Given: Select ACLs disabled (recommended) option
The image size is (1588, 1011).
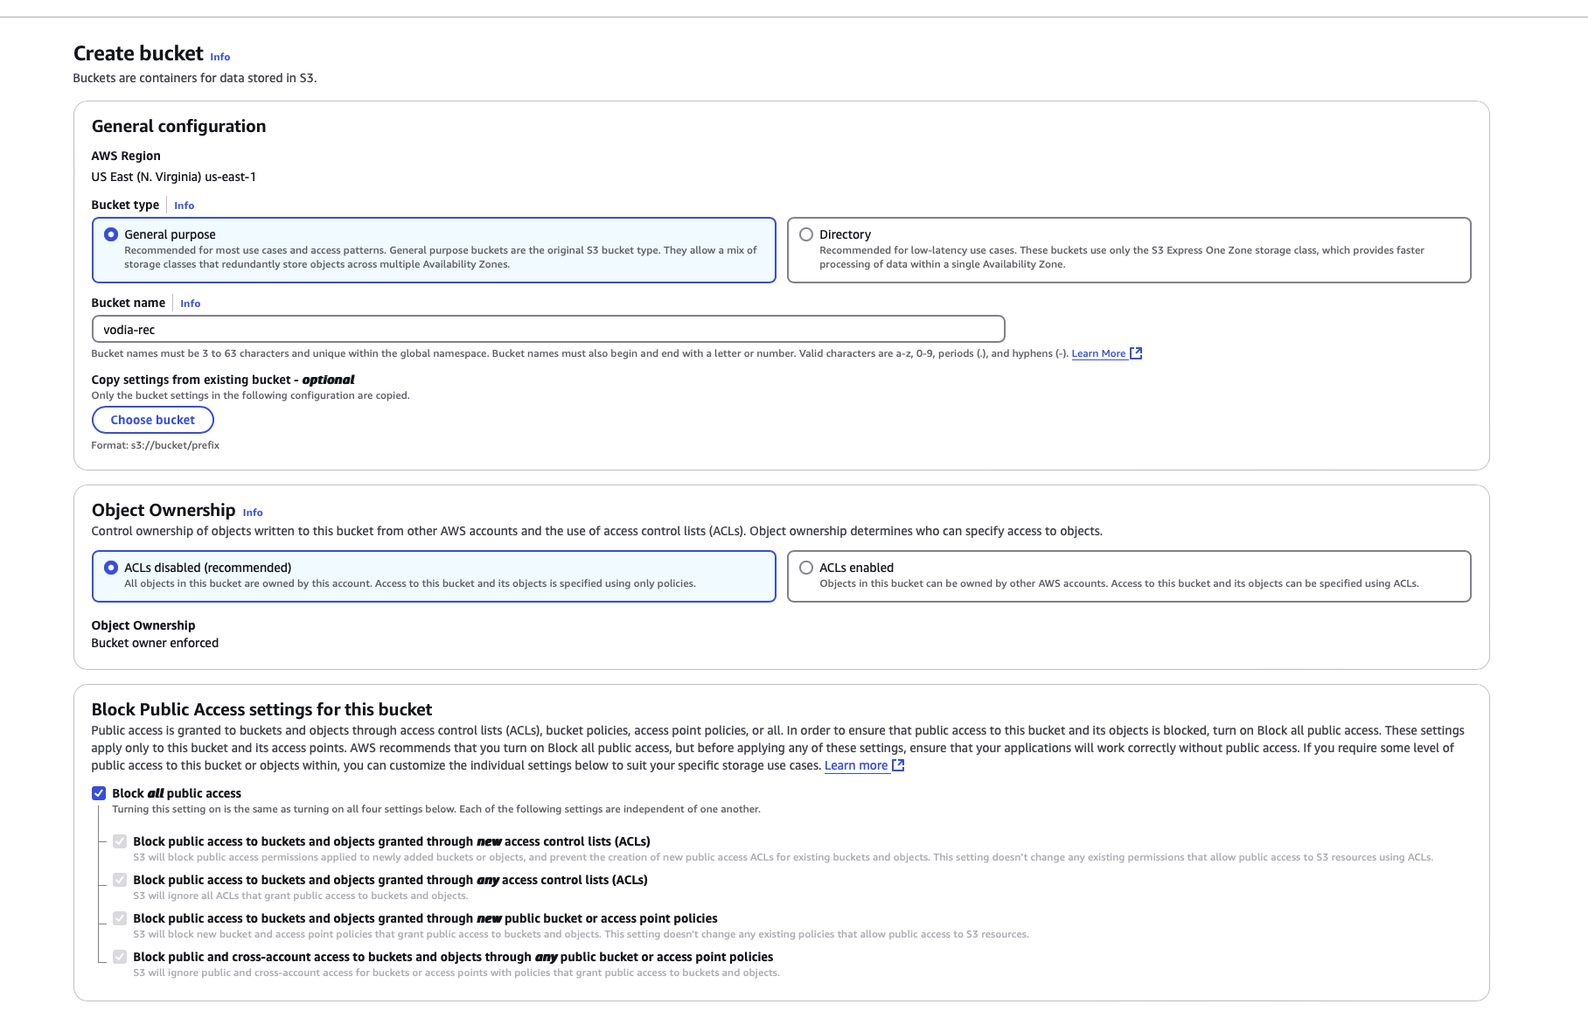Looking at the screenshot, I should click(111, 568).
